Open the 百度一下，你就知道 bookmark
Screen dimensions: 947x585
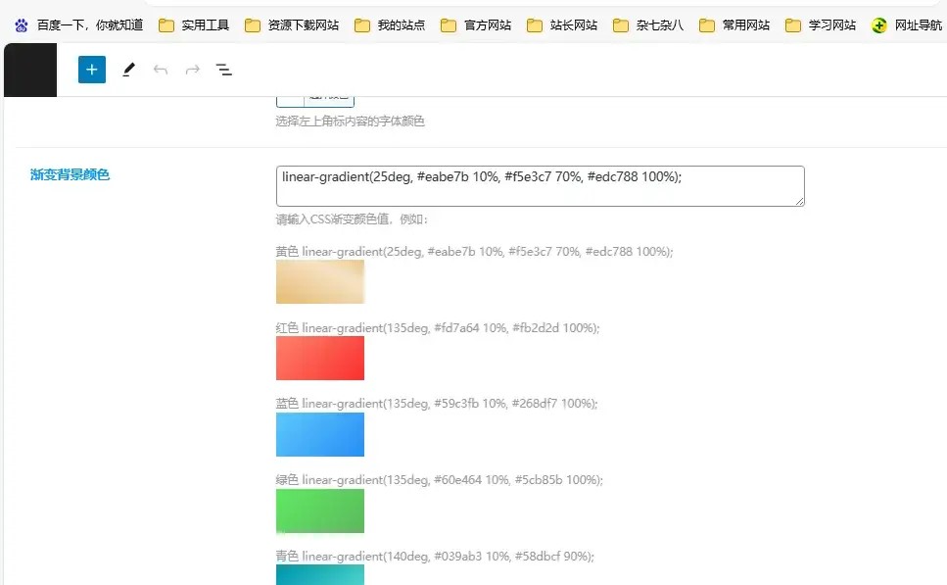tap(78, 24)
